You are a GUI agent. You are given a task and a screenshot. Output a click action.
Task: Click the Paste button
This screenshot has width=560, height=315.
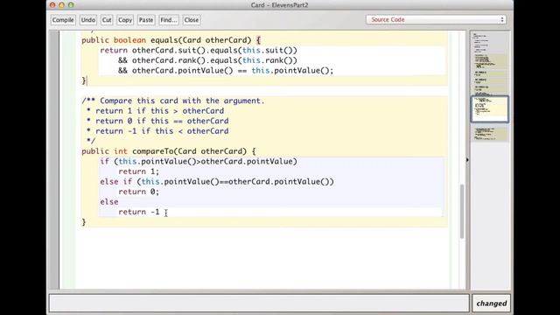(x=146, y=20)
